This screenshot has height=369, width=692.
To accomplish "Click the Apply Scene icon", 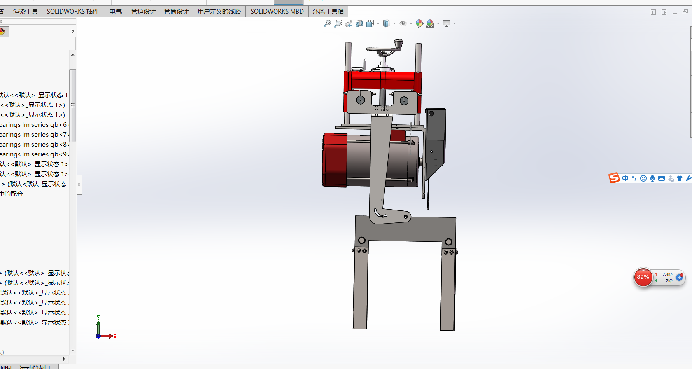I will coord(430,23).
